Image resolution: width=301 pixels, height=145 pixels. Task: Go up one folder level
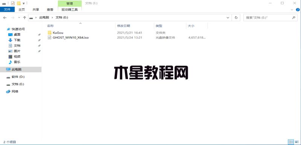pyautogui.click(x=24, y=18)
